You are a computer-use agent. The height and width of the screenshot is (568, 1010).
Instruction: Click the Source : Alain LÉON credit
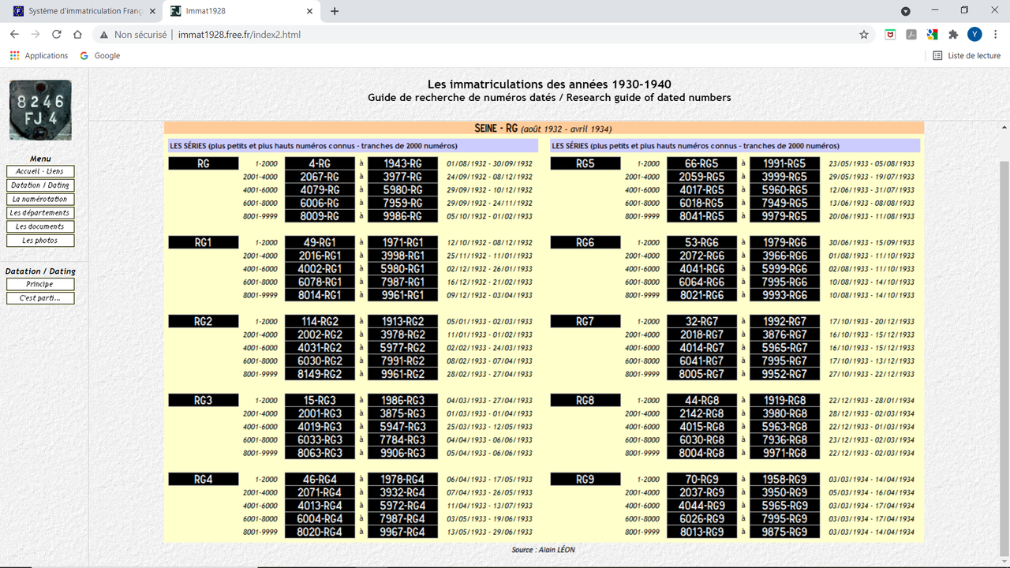544,550
